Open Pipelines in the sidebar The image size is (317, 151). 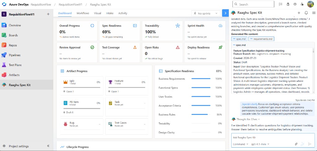coord(27,55)
